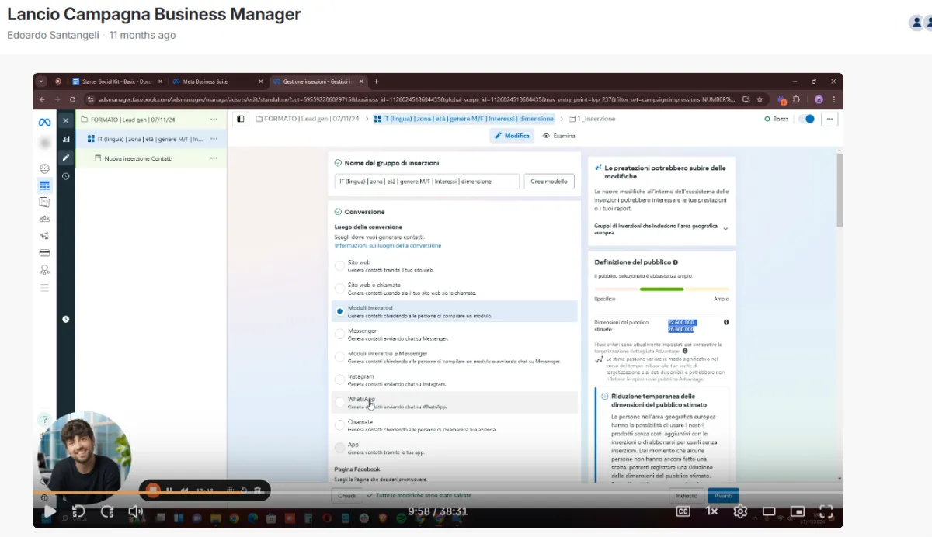Screen dimensions: 932x537
Task: Open video settings gear
Action: point(740,511)
